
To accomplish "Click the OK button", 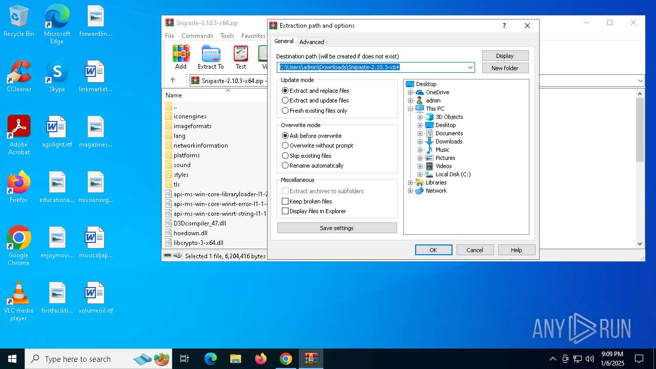I will [434, 250].
